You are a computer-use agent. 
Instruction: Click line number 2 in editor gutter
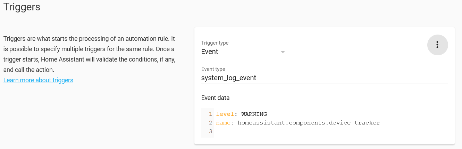click(x=210, y=123)
